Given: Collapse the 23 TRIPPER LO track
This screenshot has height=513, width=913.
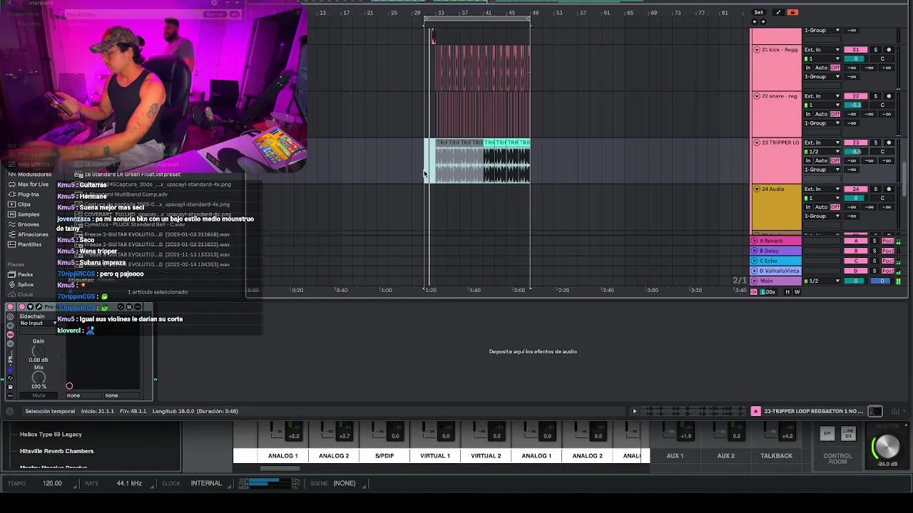Looking at the screenshot, I should click(x=757, y=142).
